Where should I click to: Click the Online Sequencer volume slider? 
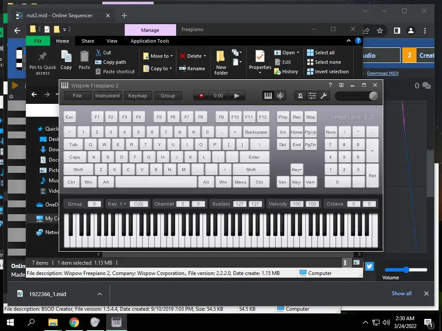(406, 270)
